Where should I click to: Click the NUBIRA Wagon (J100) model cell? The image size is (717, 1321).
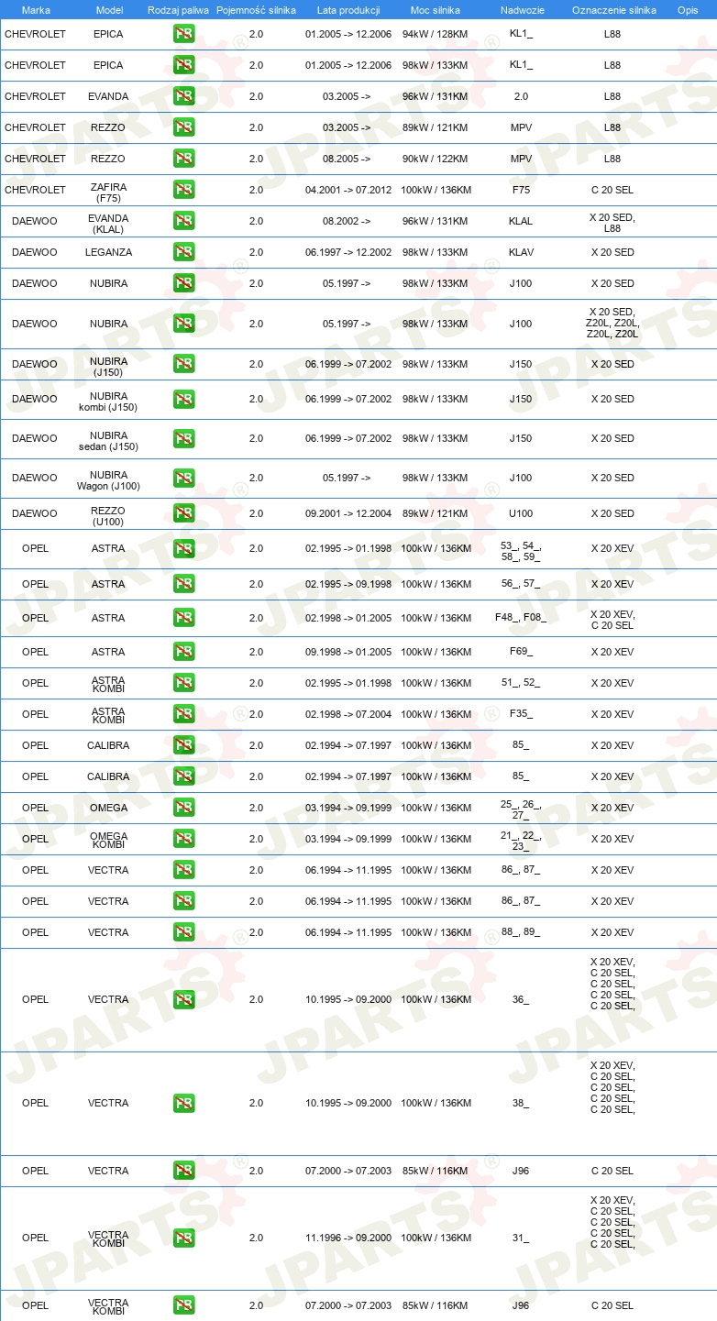pos(108,480)
